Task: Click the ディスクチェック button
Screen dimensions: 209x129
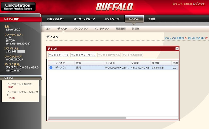Action: point(59,55)
